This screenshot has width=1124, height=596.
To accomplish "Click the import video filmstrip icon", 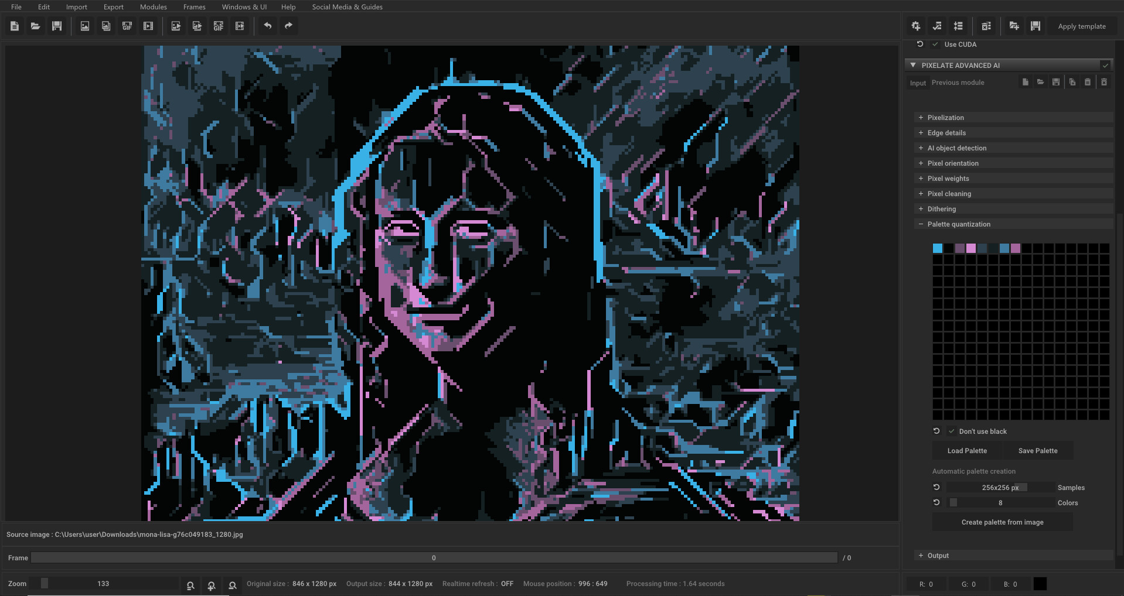I will coord(148,26).
